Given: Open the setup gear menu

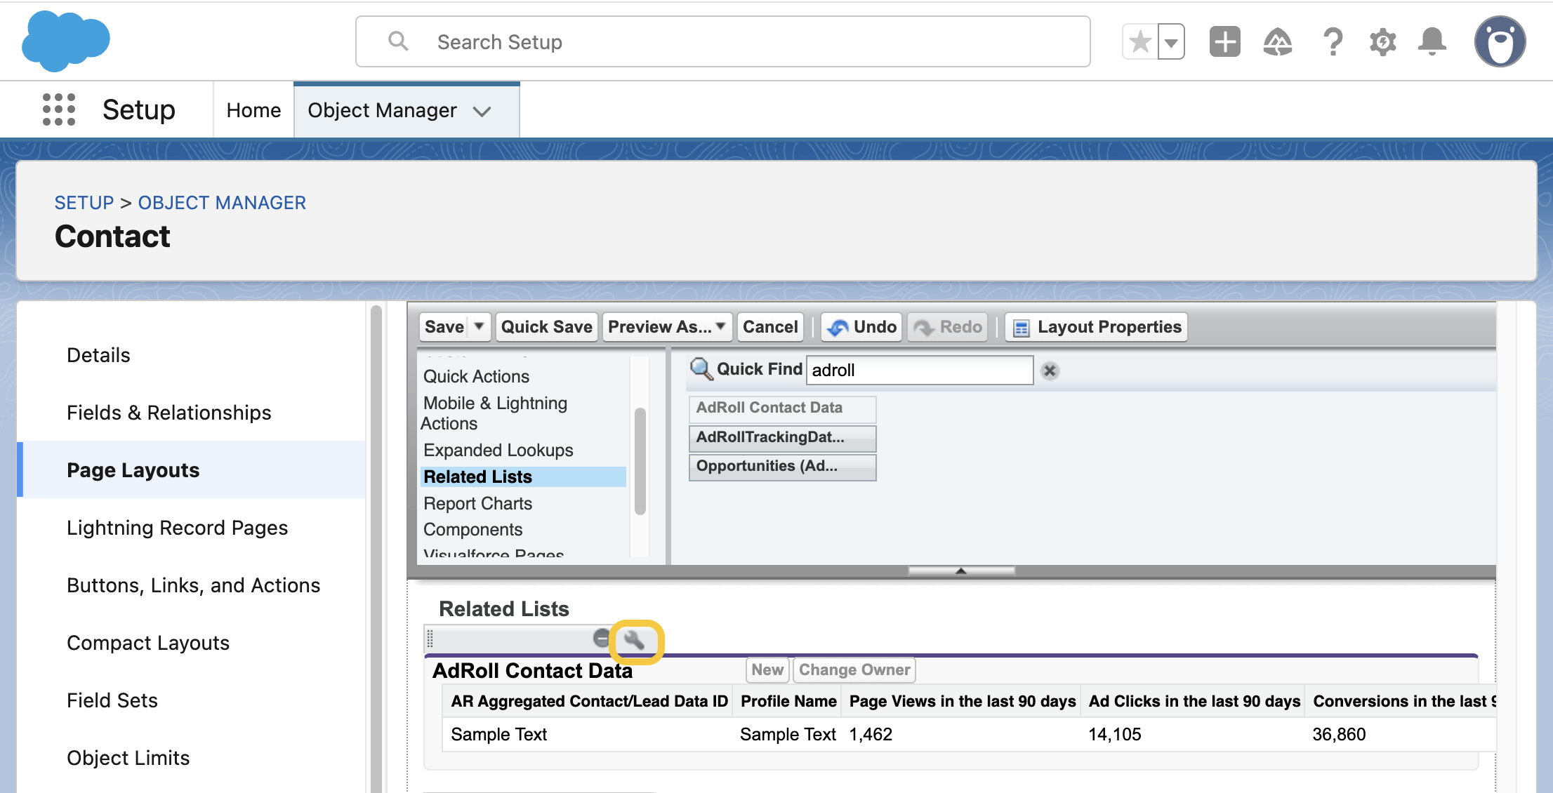Looking at the screenshot, I should point(1382,41).
